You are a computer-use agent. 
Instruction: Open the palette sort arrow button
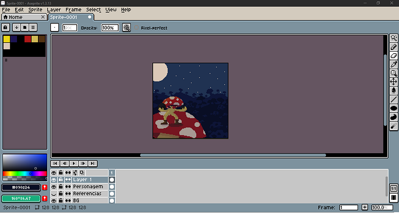17,27
